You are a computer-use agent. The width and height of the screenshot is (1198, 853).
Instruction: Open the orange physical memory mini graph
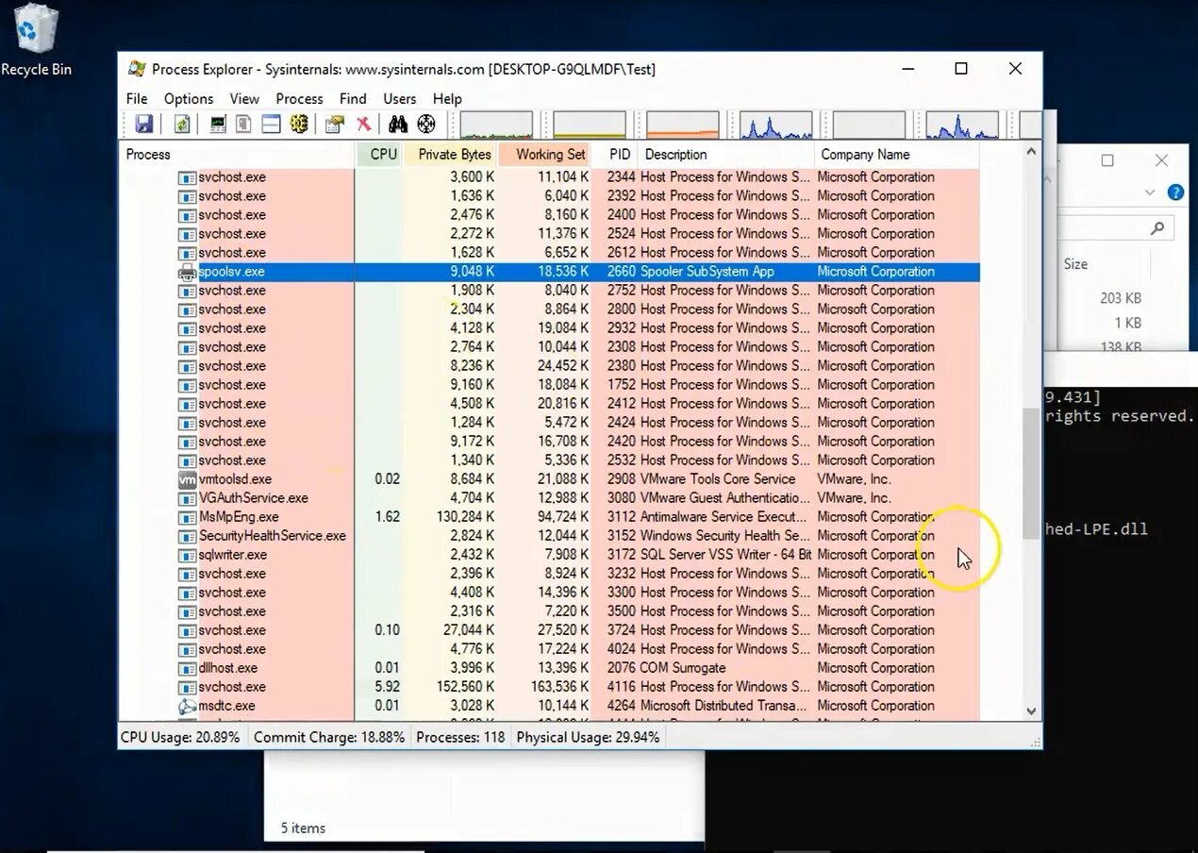point(683,125)
